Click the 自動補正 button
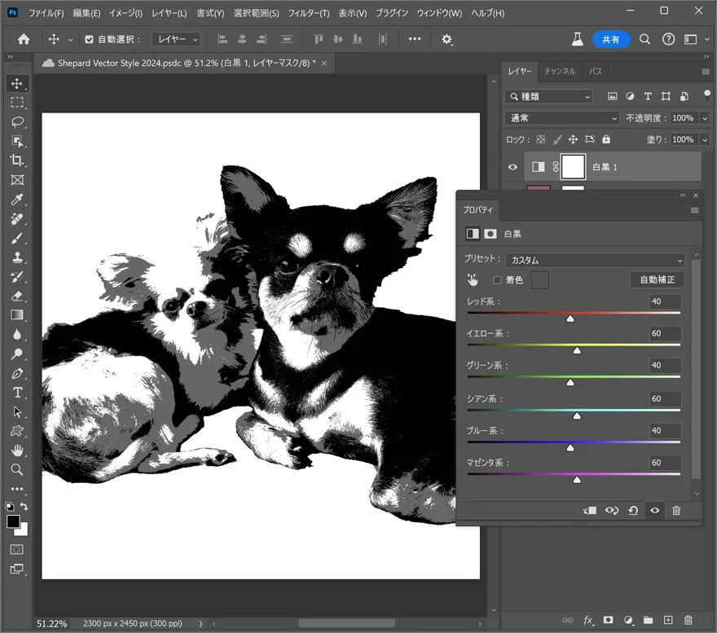 point(657,280)
